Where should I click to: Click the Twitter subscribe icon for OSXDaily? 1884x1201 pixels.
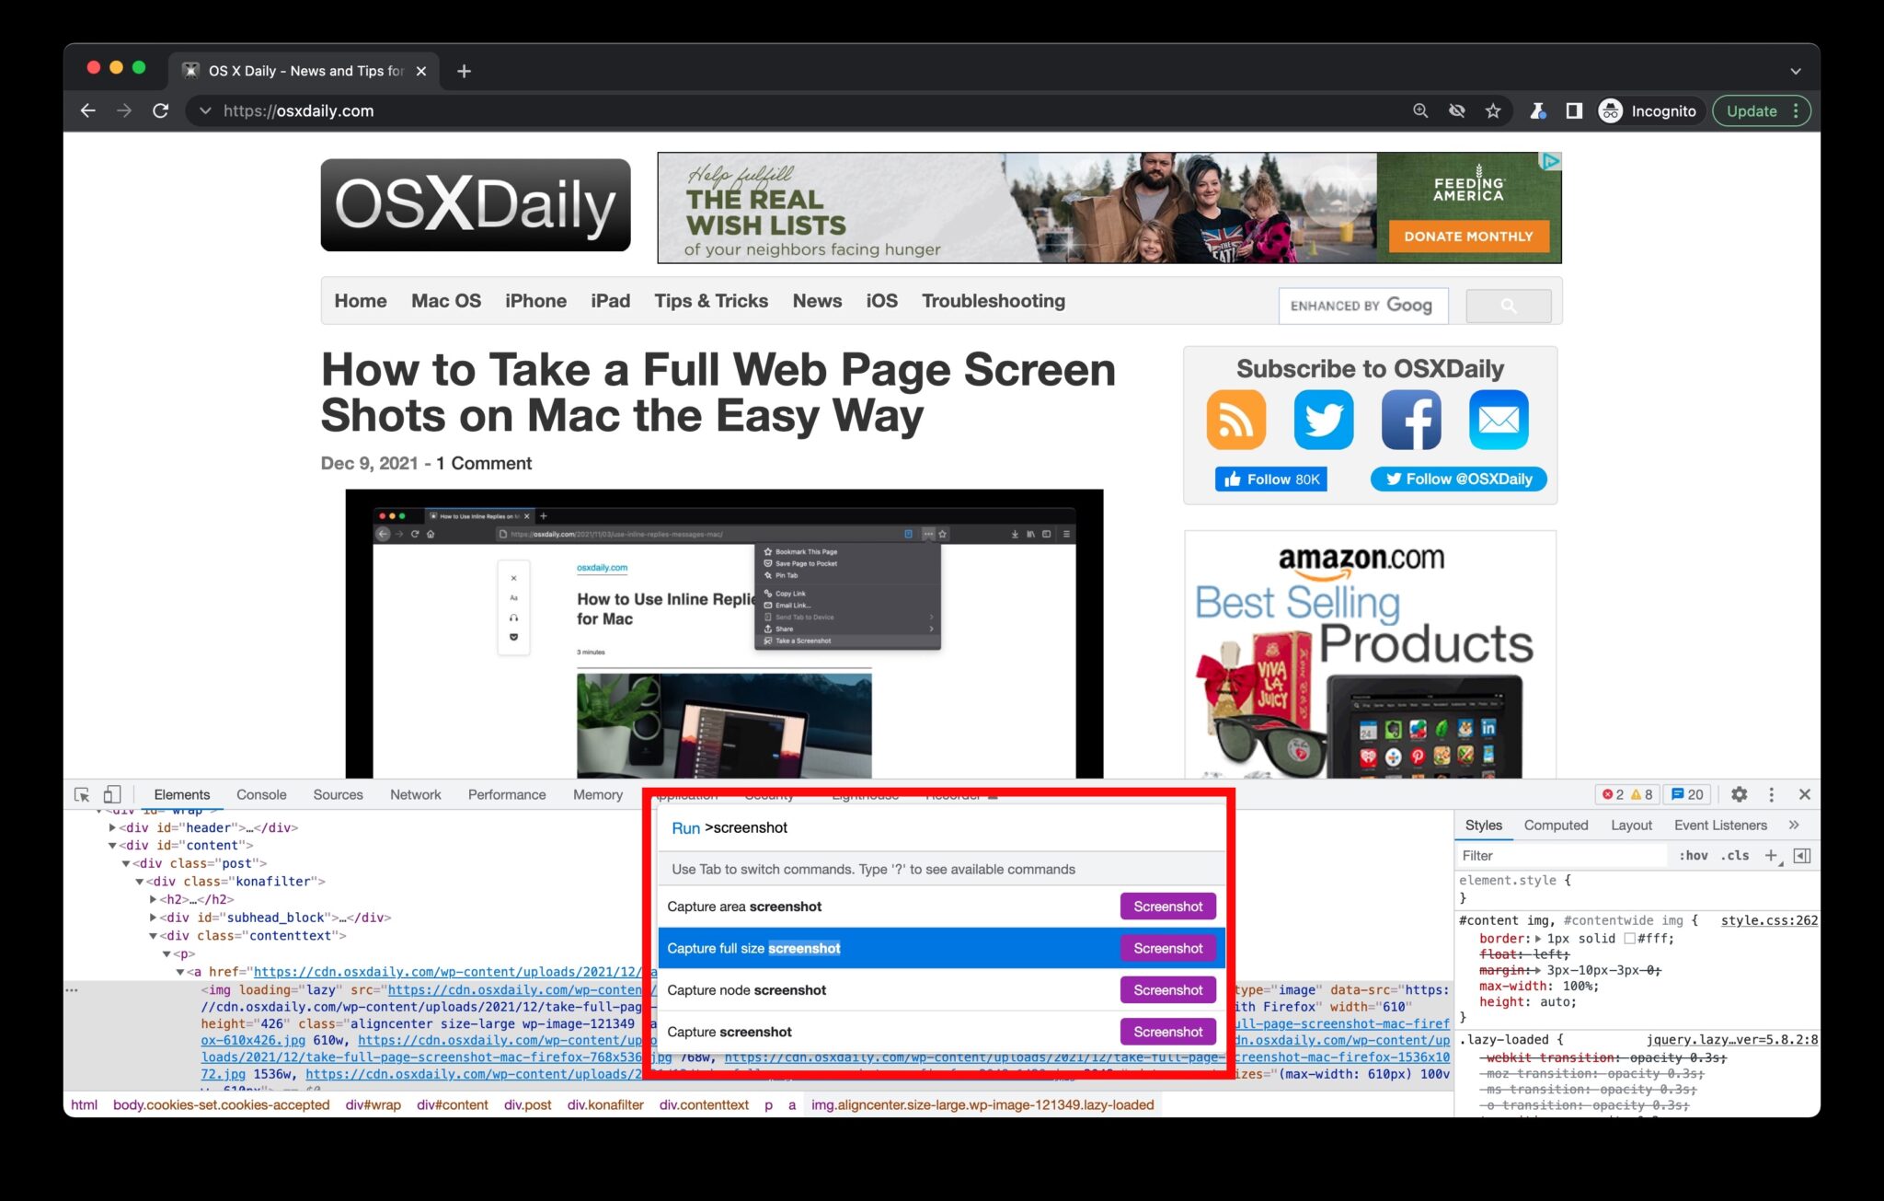coord(1323,420)
